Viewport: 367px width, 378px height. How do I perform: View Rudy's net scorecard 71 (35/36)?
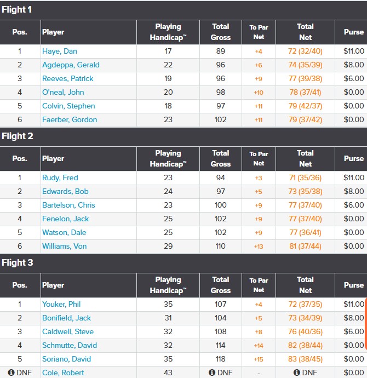tap(305, 177)
